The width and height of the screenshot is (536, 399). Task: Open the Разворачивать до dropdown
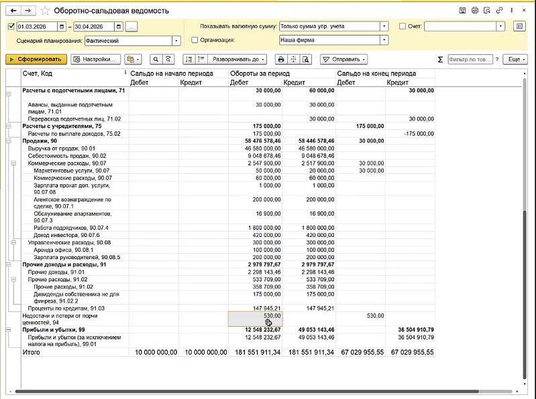(237, 60)
